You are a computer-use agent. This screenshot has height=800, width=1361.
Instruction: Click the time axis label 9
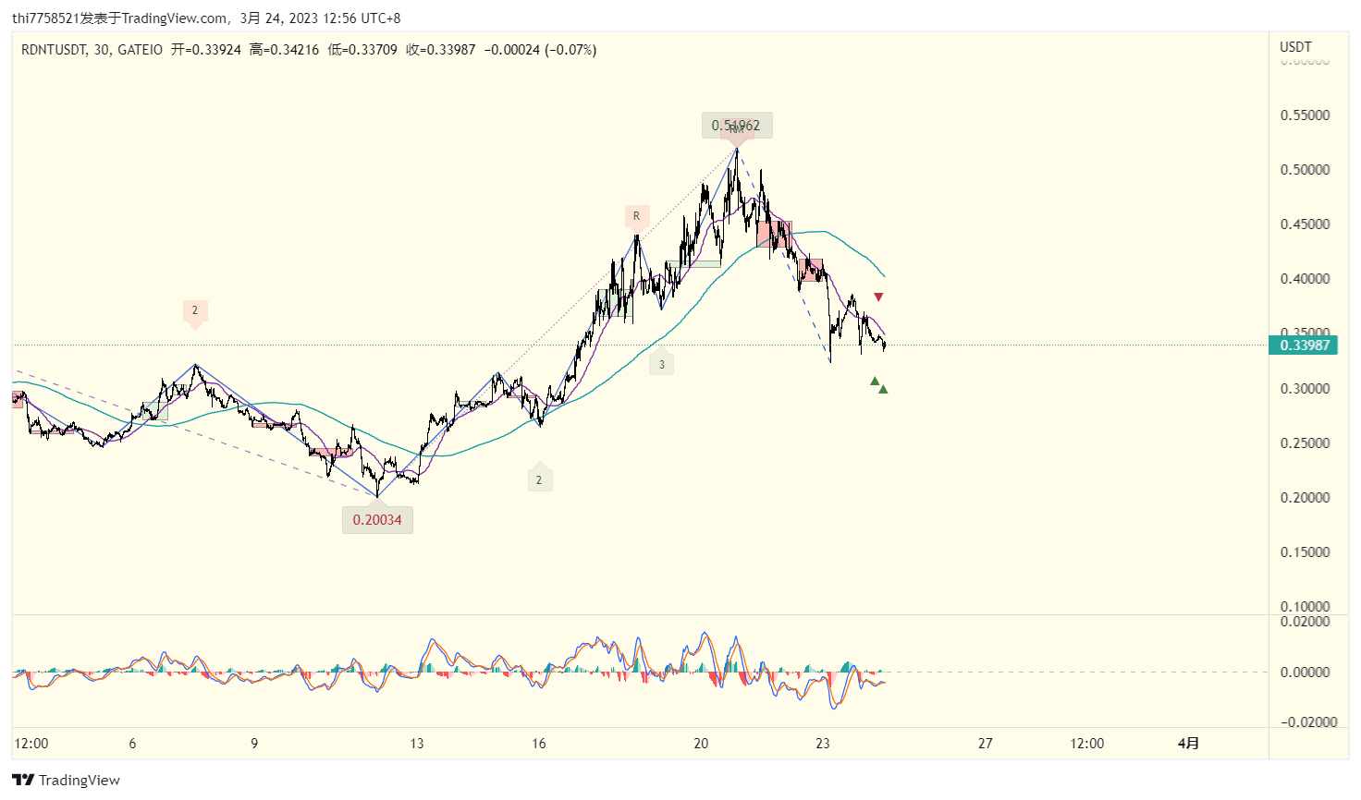[254, 744]
